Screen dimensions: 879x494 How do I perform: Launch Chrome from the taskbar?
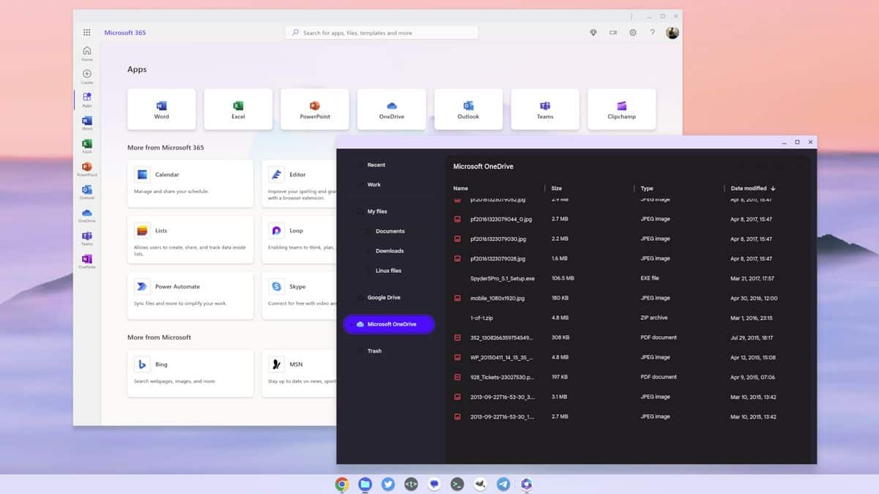tap(341, 484)
